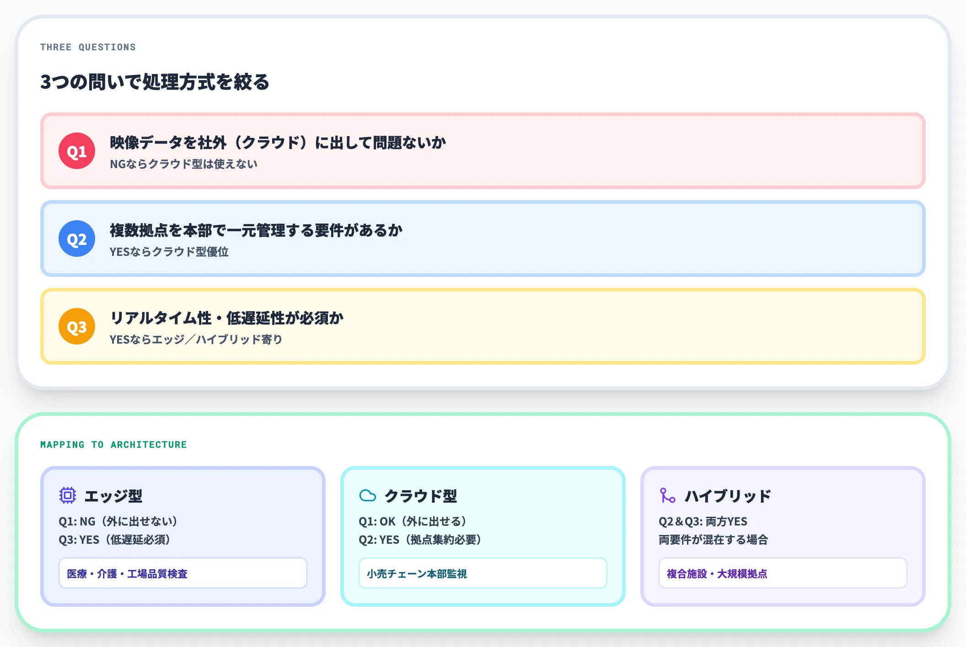Click question 複数拠点を本部で一元管理する要件があるか
The height and width of the screenshot is (647, 966).
click(256, 230)
